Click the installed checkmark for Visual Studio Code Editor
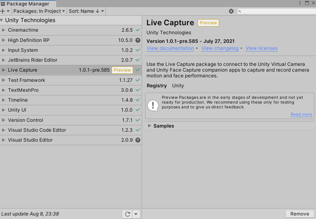 [x=138, y=130]
